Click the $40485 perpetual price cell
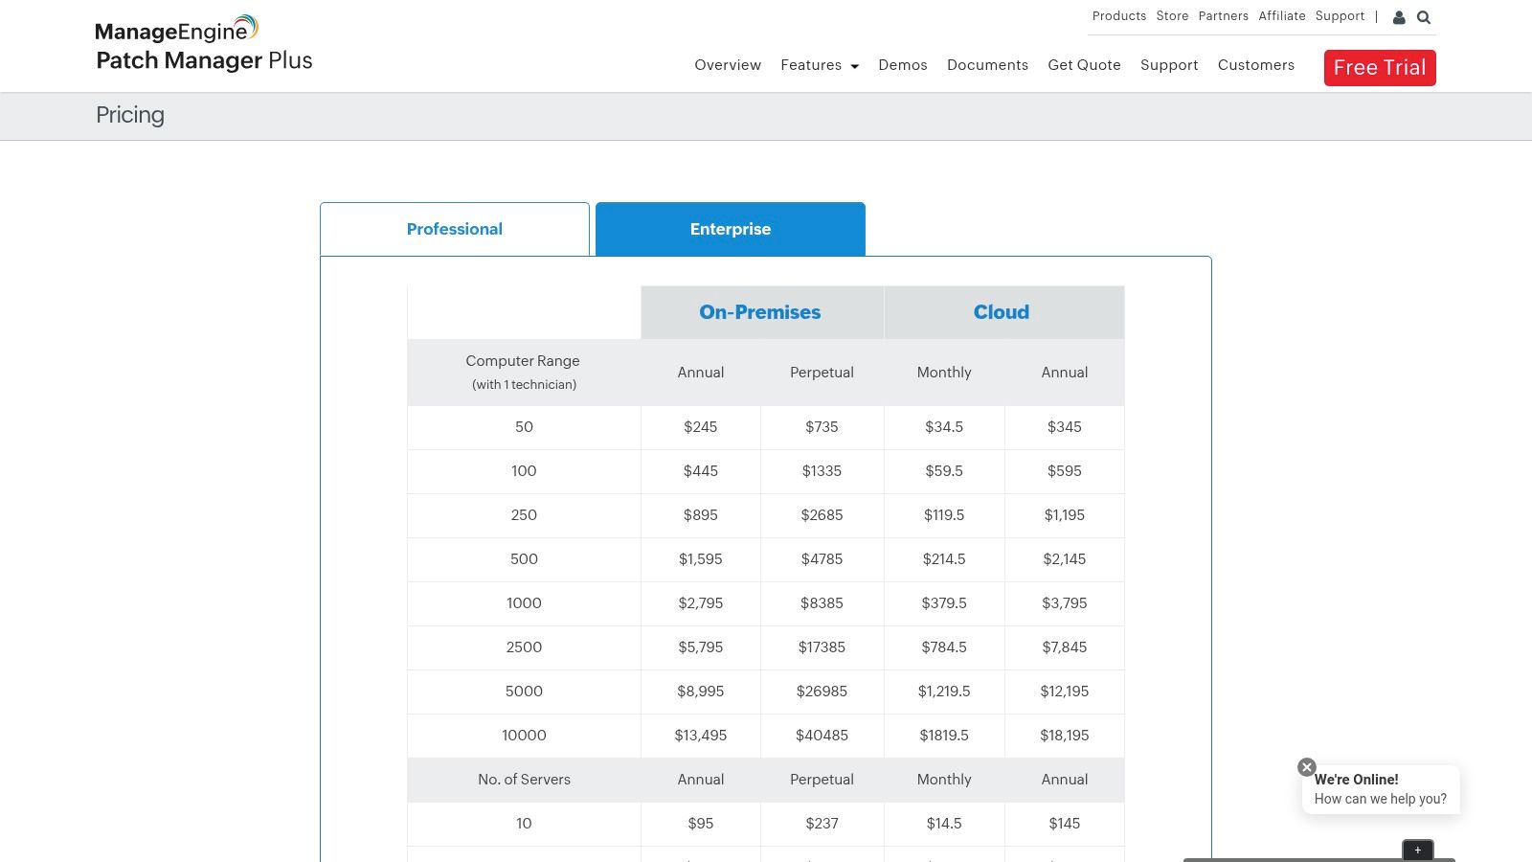 822,736
